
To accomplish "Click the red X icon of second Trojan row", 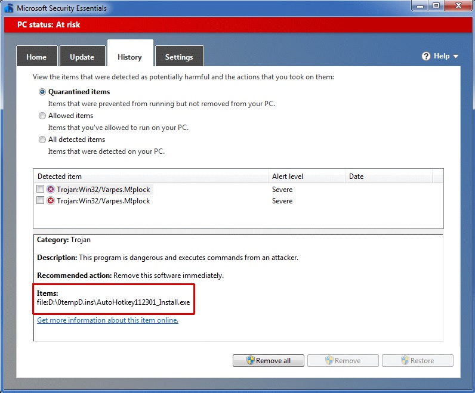I will 51,201.
